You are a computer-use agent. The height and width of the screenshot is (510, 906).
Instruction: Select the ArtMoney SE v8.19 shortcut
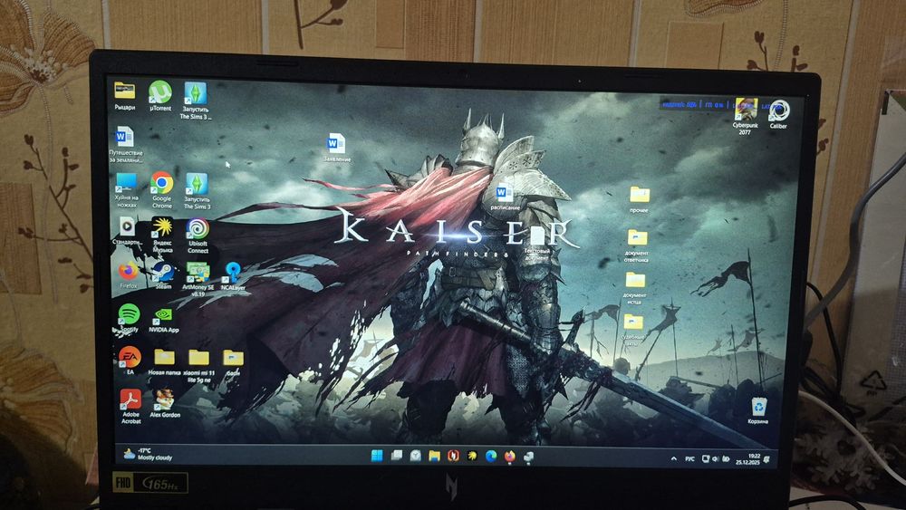(198, 279)
